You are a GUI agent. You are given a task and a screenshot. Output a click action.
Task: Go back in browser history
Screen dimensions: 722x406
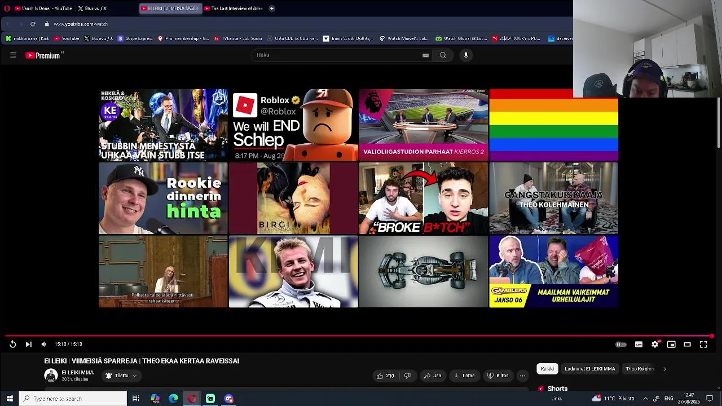point(7,24)
